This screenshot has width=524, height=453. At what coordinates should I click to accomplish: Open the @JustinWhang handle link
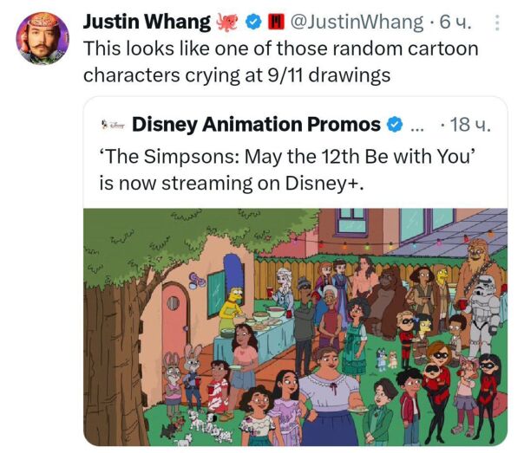357,23
